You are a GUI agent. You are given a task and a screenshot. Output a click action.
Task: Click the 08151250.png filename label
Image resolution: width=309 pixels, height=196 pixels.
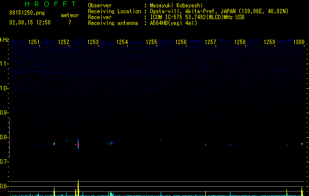[27, 13]
